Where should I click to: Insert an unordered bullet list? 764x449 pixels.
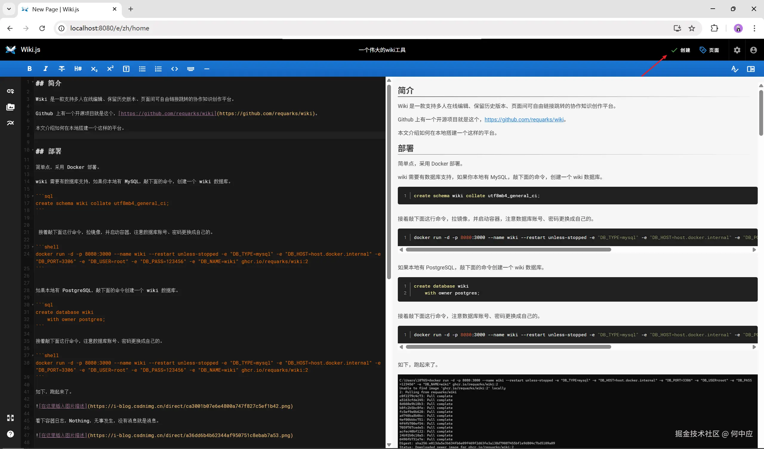[x=142, y=69]
